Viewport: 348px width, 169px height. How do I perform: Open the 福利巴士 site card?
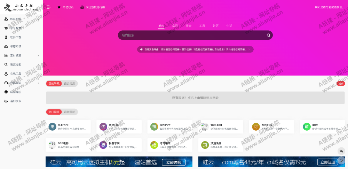click(x=170, y=127)
